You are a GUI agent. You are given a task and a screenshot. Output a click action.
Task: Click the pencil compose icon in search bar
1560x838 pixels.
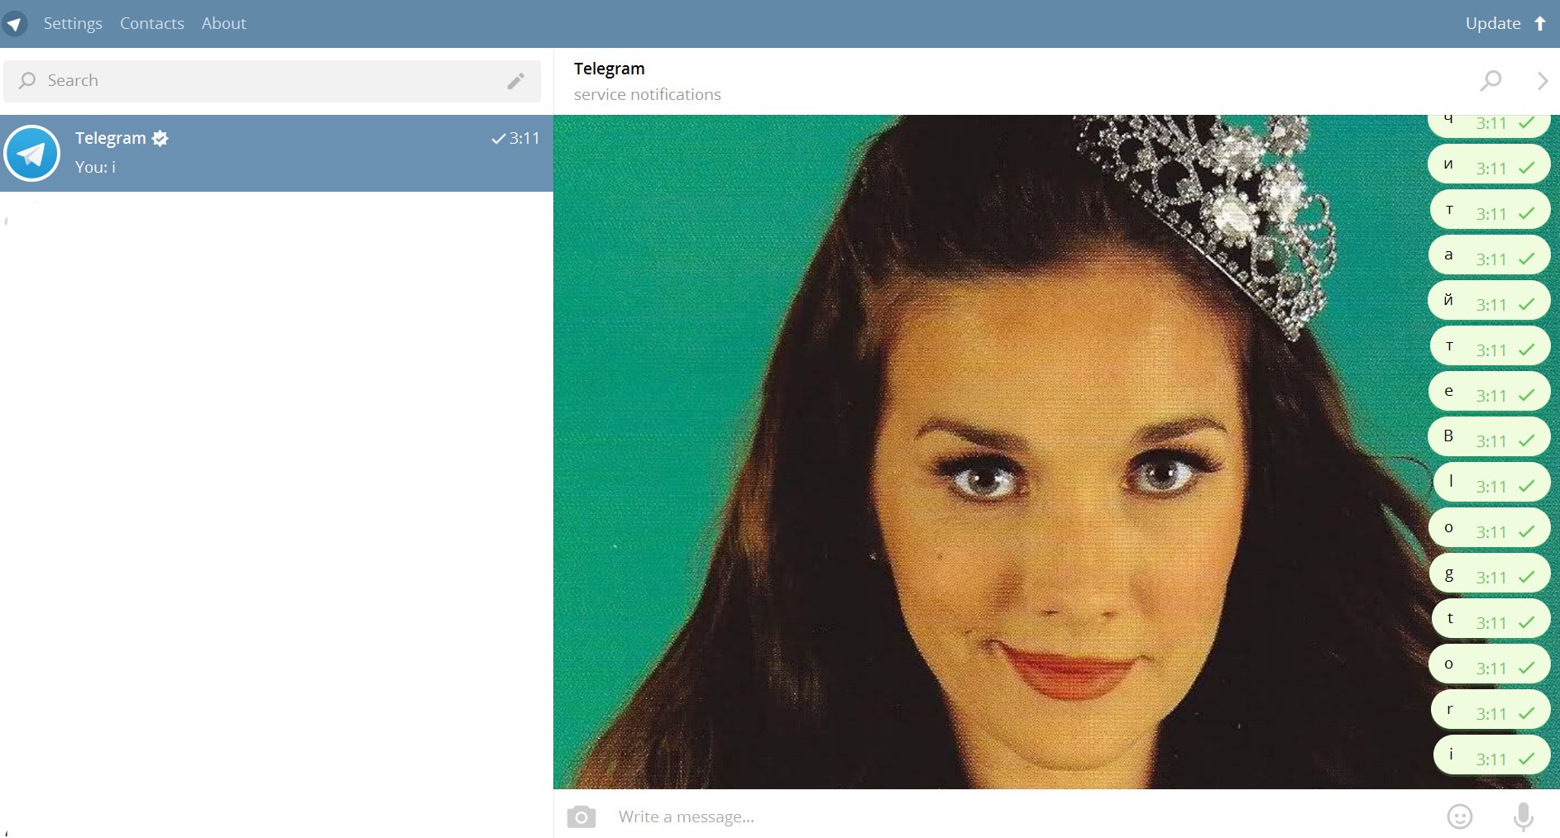515,80
